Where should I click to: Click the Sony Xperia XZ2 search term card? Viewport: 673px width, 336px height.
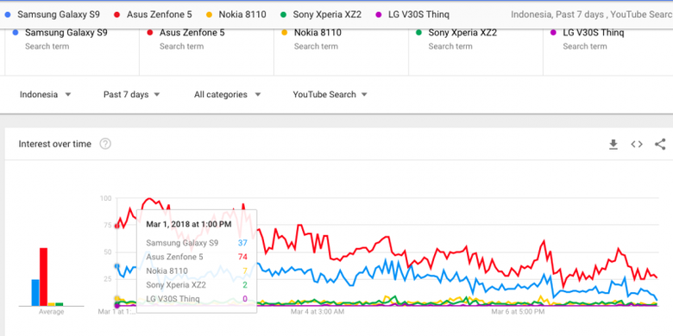tap(475, 53)
